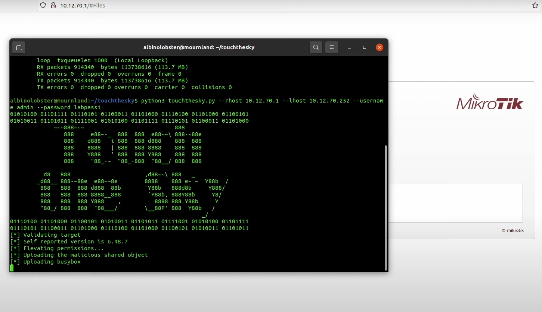
Task: Bookmark this page with the star icon
Action: [535, 5]
